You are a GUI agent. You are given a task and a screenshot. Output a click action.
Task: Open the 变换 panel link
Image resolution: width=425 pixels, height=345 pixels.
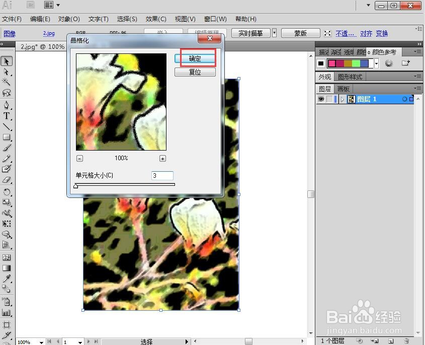pyautogui.click(x=382, y=33)
